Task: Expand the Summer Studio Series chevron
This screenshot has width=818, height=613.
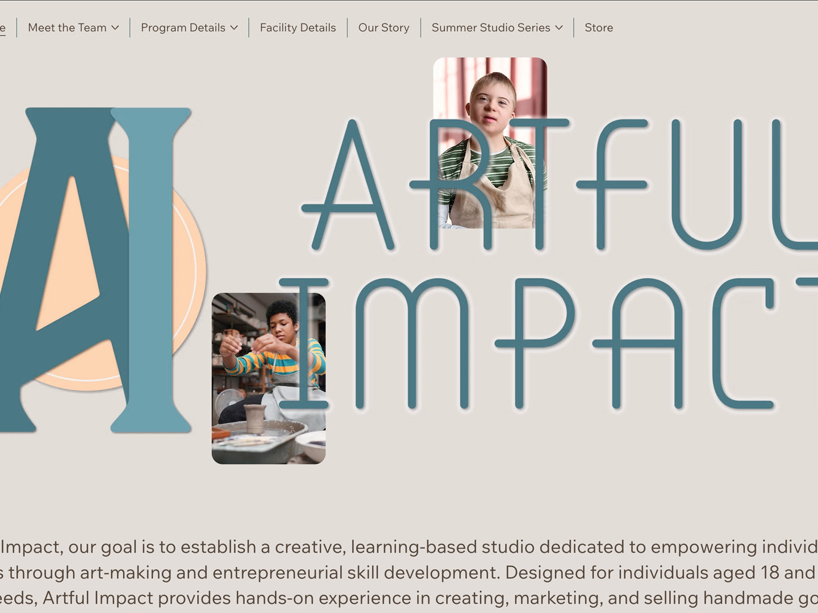Action: point(558,28)
